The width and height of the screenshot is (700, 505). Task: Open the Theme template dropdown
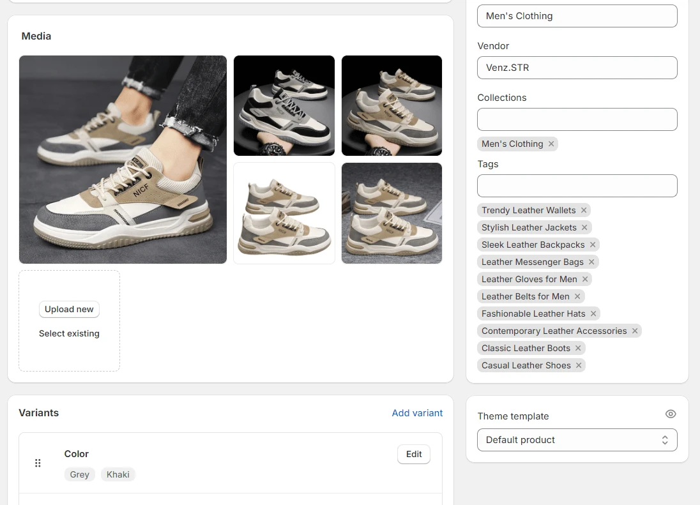pos(577,440)
